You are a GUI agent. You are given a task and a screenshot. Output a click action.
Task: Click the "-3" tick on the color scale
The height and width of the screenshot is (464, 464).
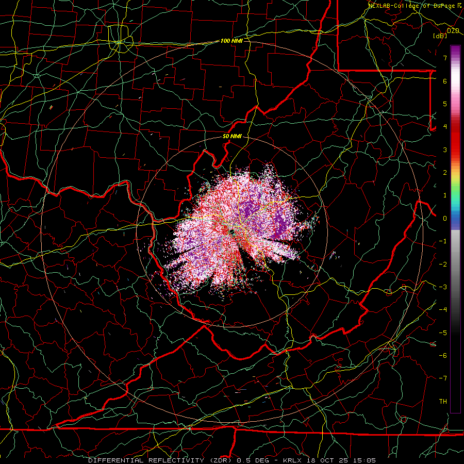(x=443, y=287)
